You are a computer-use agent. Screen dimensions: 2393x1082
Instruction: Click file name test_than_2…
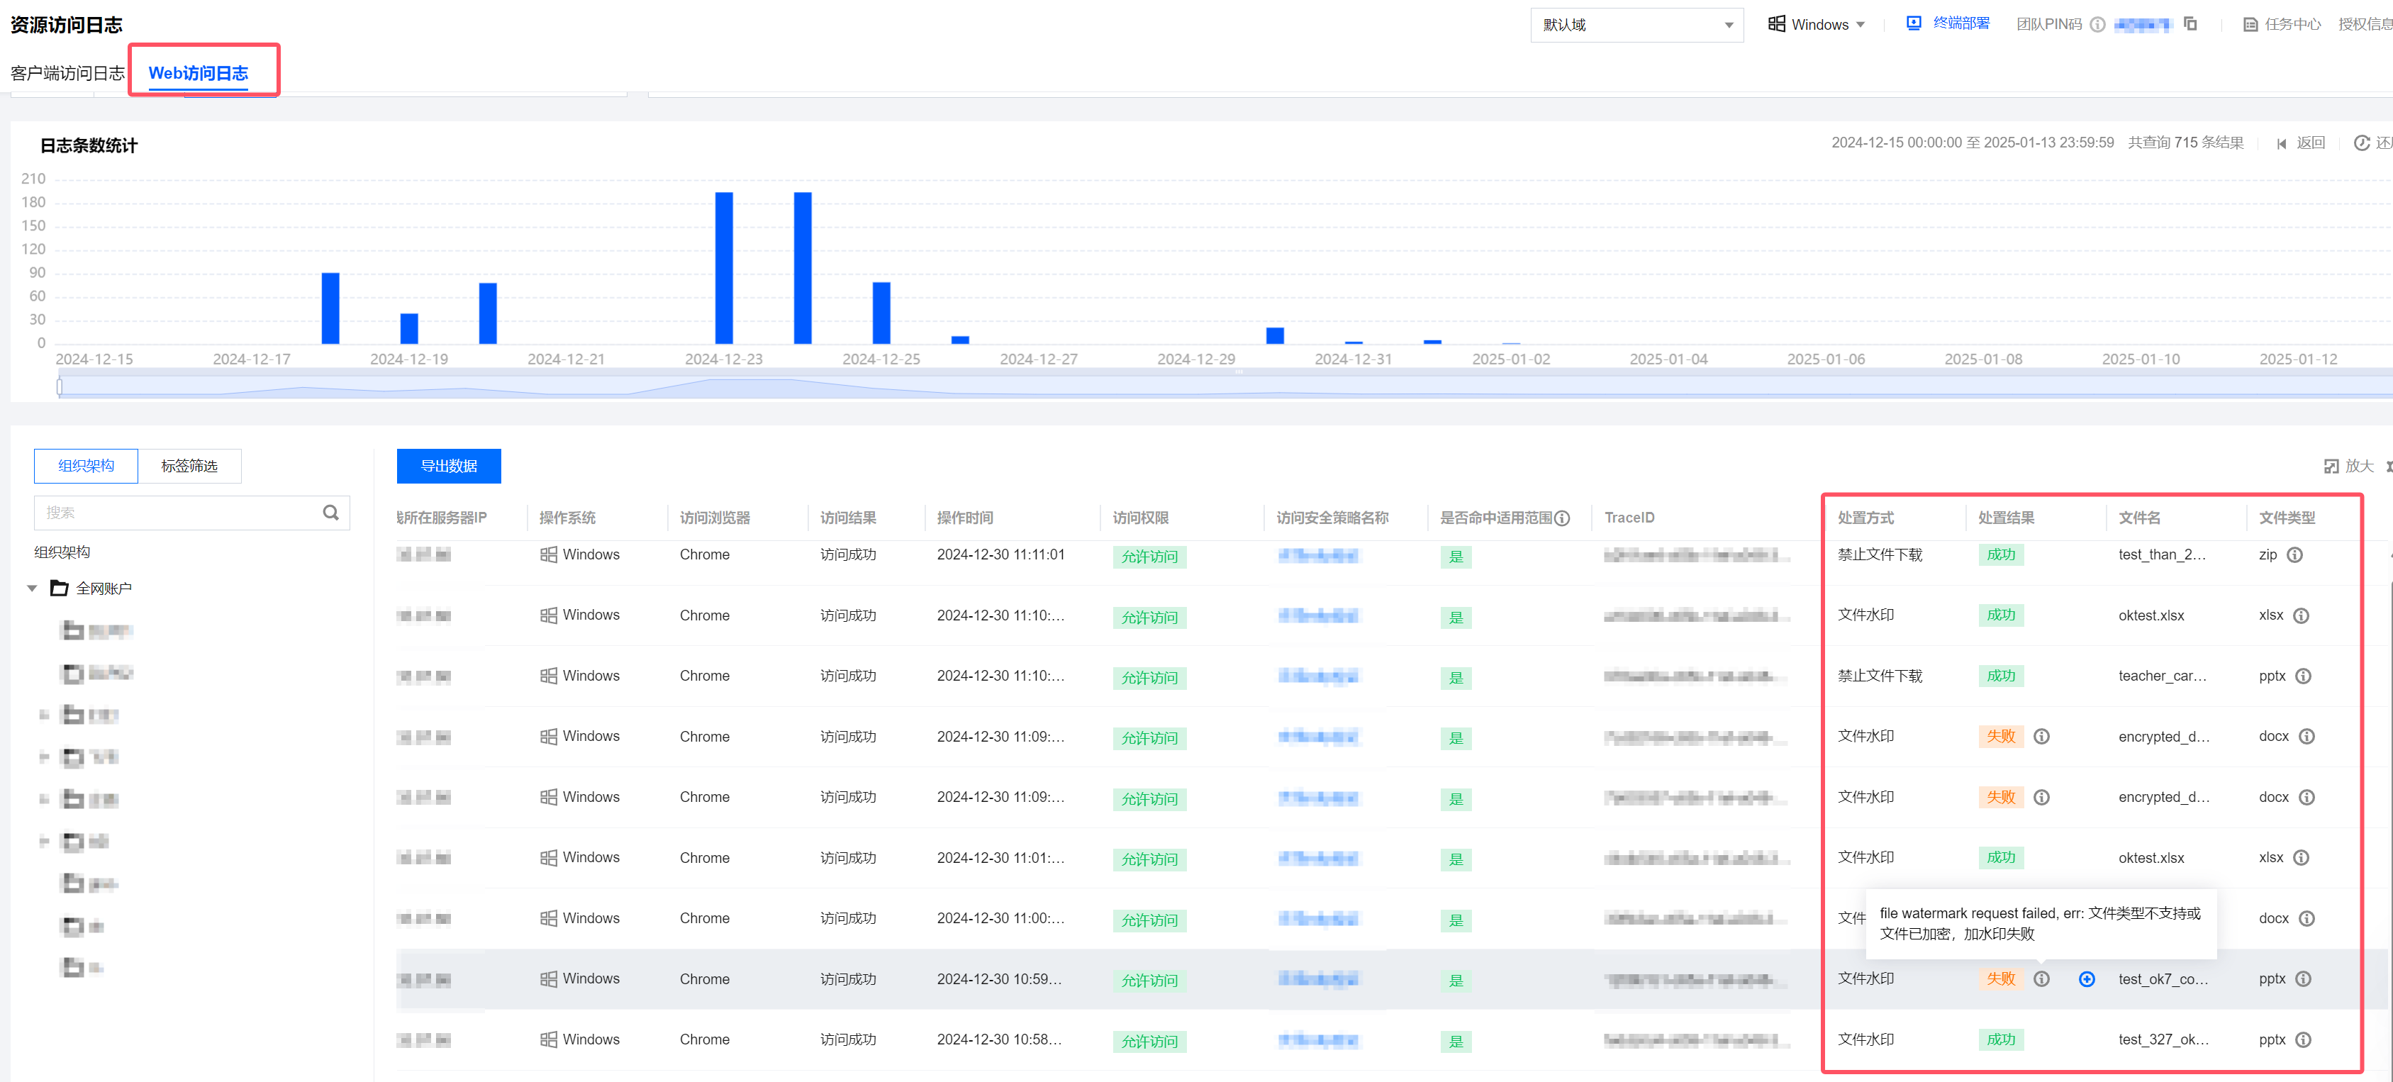[x=2162, y=554]
